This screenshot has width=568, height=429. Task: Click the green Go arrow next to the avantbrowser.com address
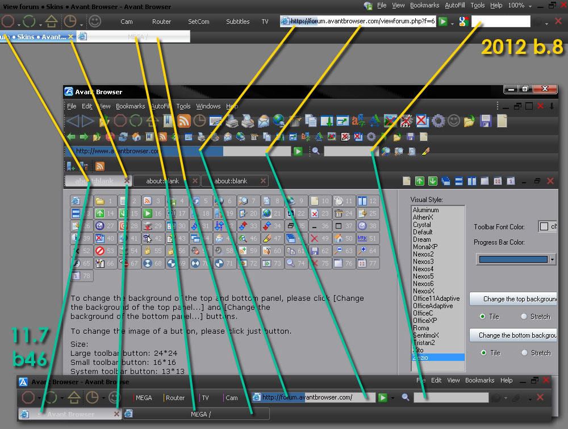(298, 152)
